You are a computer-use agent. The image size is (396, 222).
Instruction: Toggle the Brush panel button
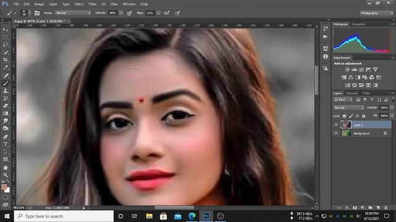tap(37, 13)
